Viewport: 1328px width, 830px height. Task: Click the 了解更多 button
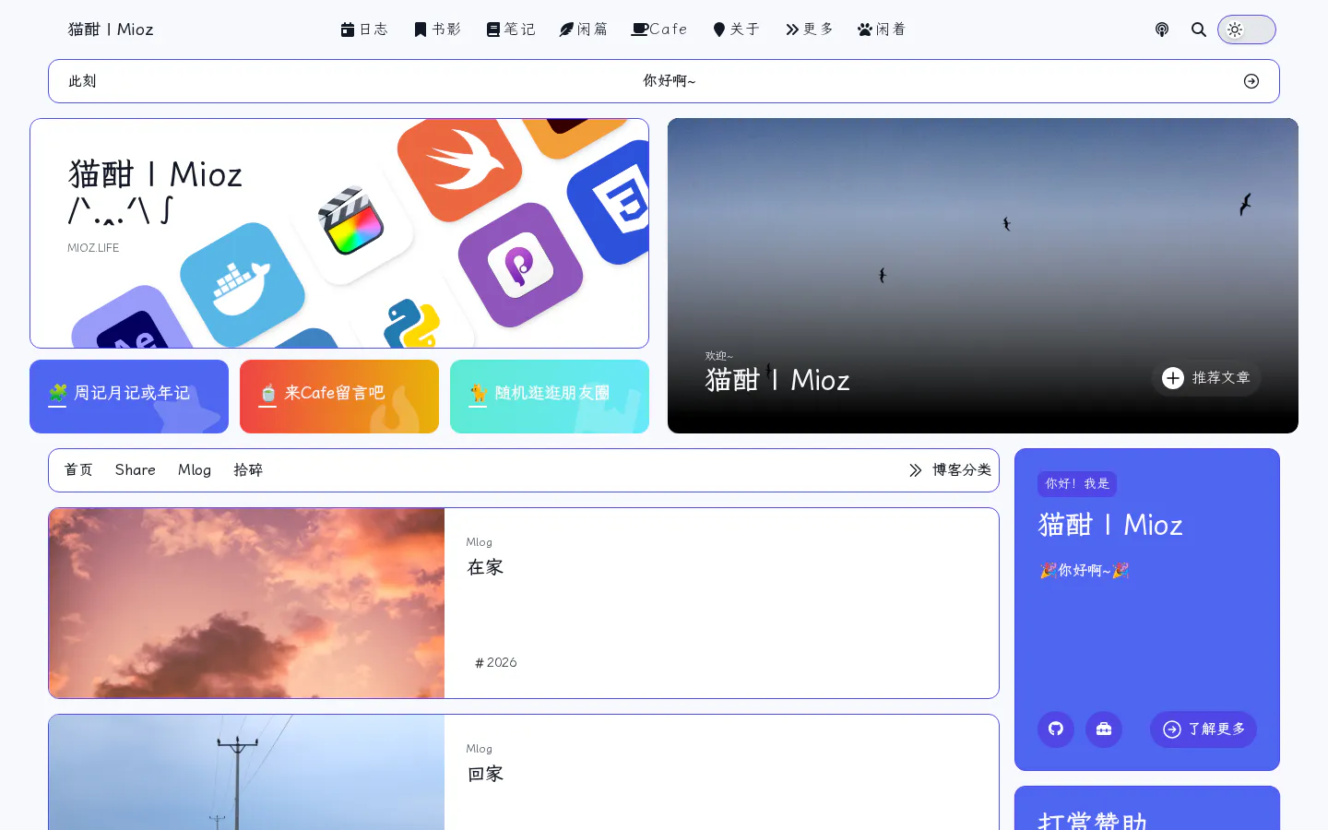1203,729
